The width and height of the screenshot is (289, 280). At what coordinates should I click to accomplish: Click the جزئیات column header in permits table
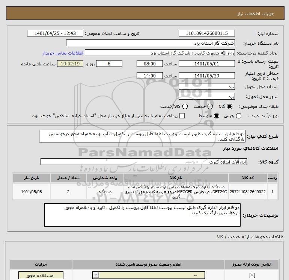[41, 264]
